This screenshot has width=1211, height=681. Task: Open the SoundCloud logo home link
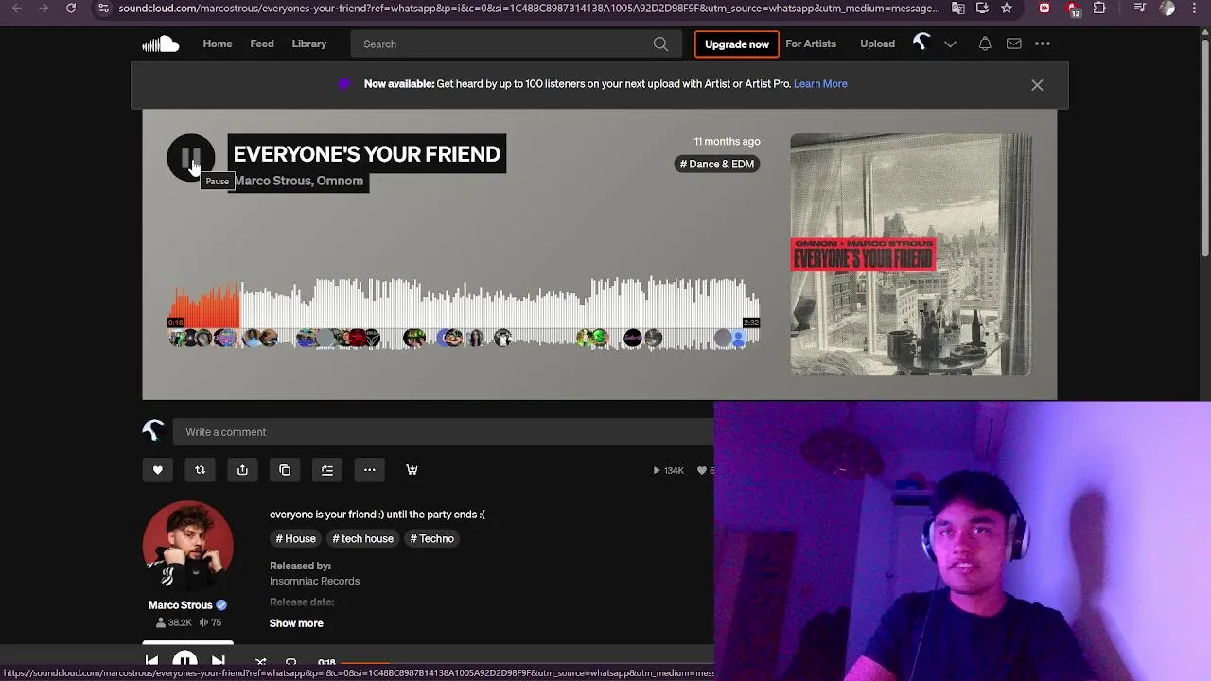coord(161,44)
